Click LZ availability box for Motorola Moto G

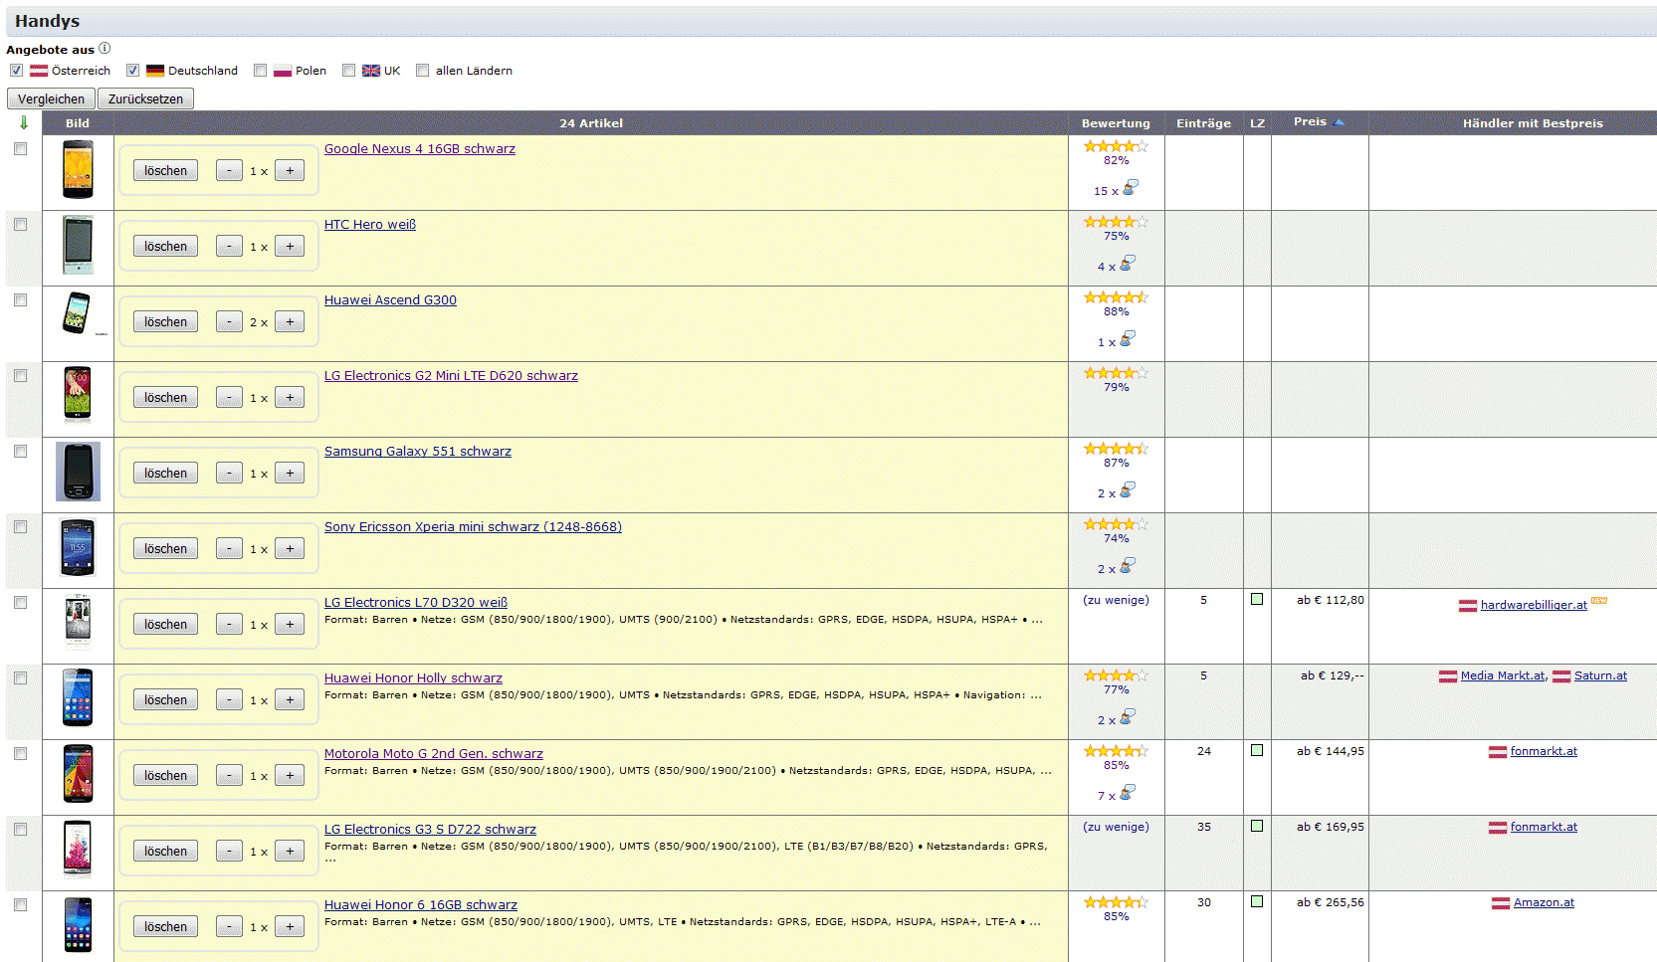point(1257,750)
